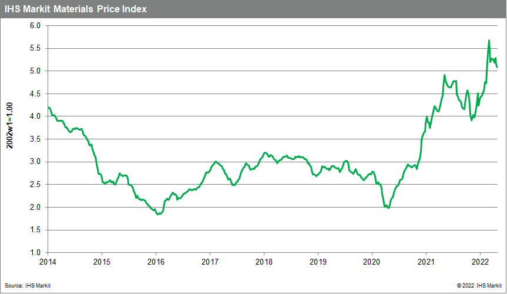The height and width of the screenshot is (294, 507).
Task: Select the 6.0 y-axis tick label
Action: 35,26
